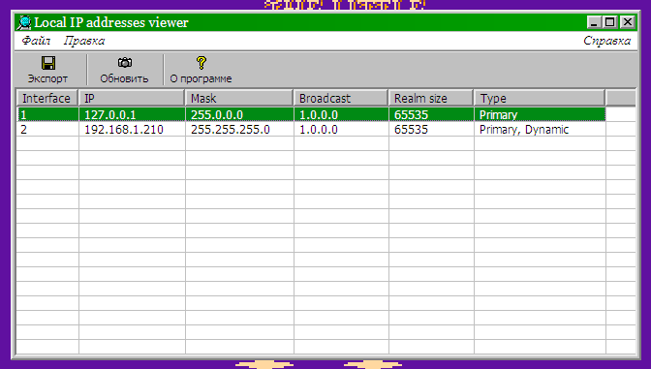This screenshot has height=369, width=651.
Task: Refresh the list using the Обновить camera icon
Action: click(125, 63)
